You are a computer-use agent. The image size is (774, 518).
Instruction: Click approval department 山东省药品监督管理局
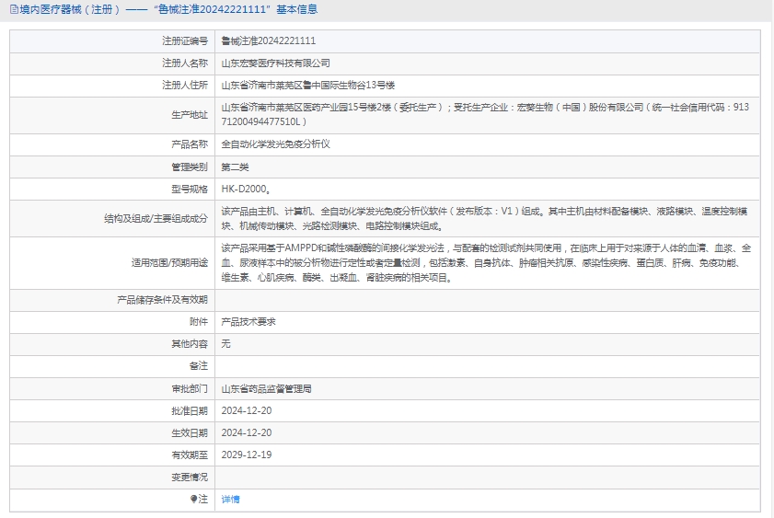pos(267,389)
